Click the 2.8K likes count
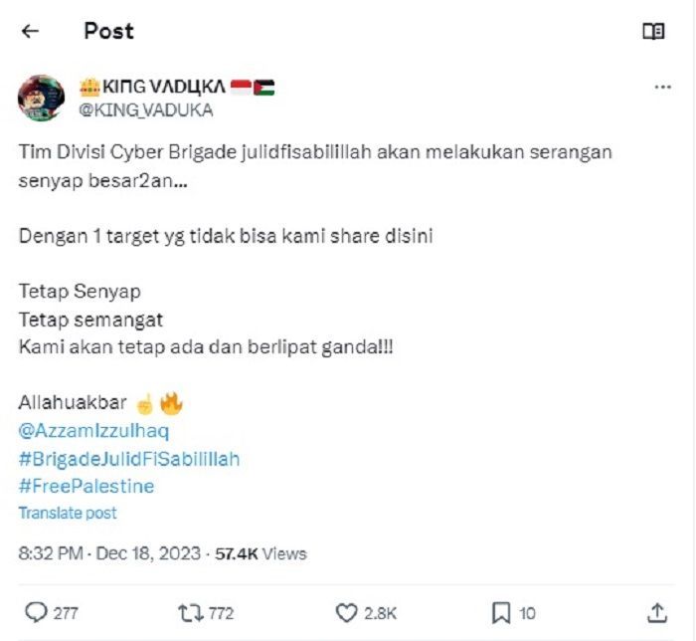 point(380,613)
